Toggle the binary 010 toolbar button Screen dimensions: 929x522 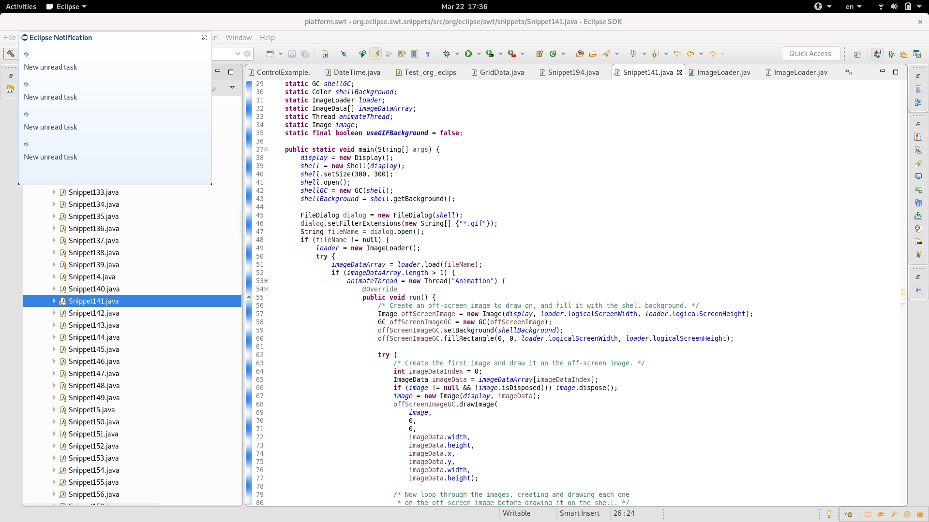click(x=325, y=54)
